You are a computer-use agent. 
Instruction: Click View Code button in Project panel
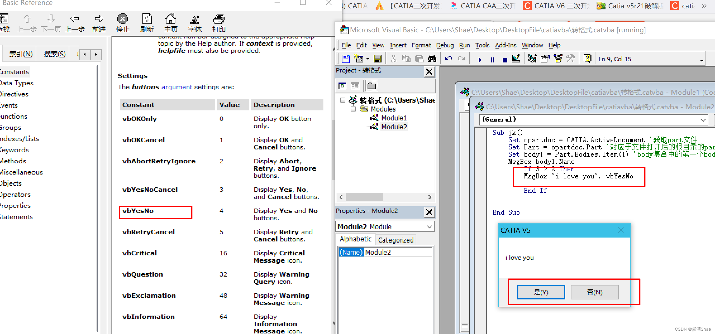click(x=342, y=86)
